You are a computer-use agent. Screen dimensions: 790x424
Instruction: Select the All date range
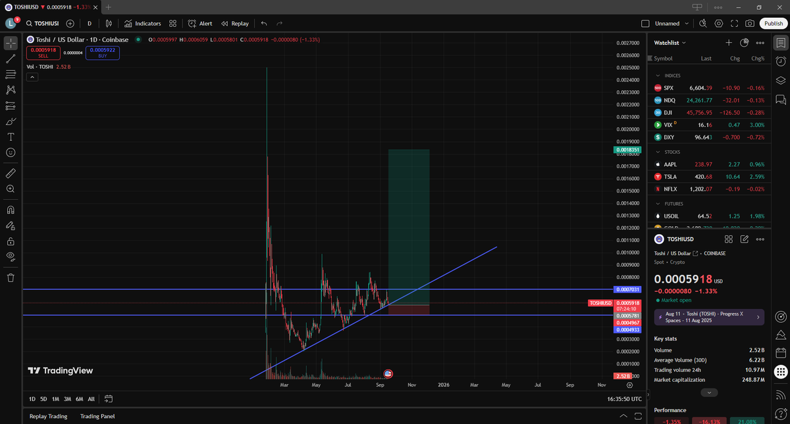tap(91, 399)
